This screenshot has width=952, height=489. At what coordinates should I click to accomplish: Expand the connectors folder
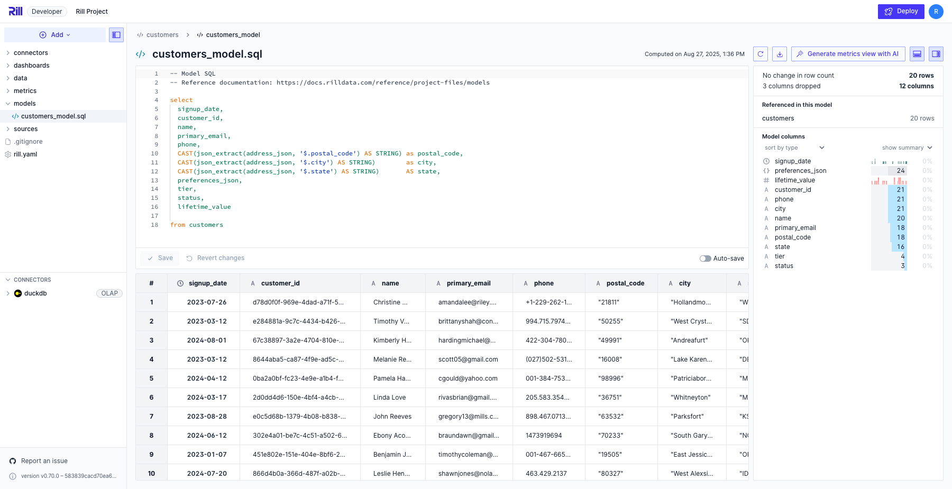pyautogui.click(x=31, y=53)
